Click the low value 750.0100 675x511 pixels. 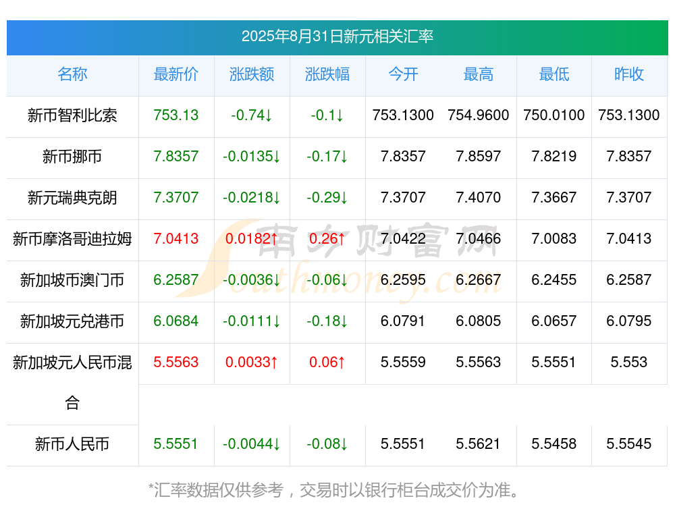coord(554,115)
